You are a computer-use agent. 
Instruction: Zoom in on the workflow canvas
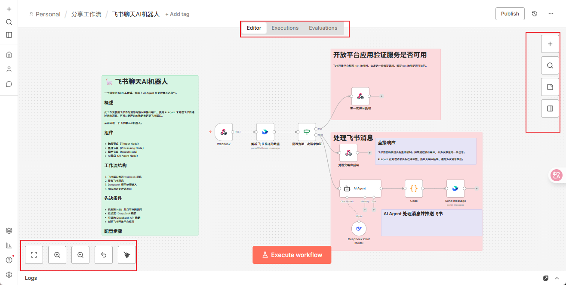point(57,255)
